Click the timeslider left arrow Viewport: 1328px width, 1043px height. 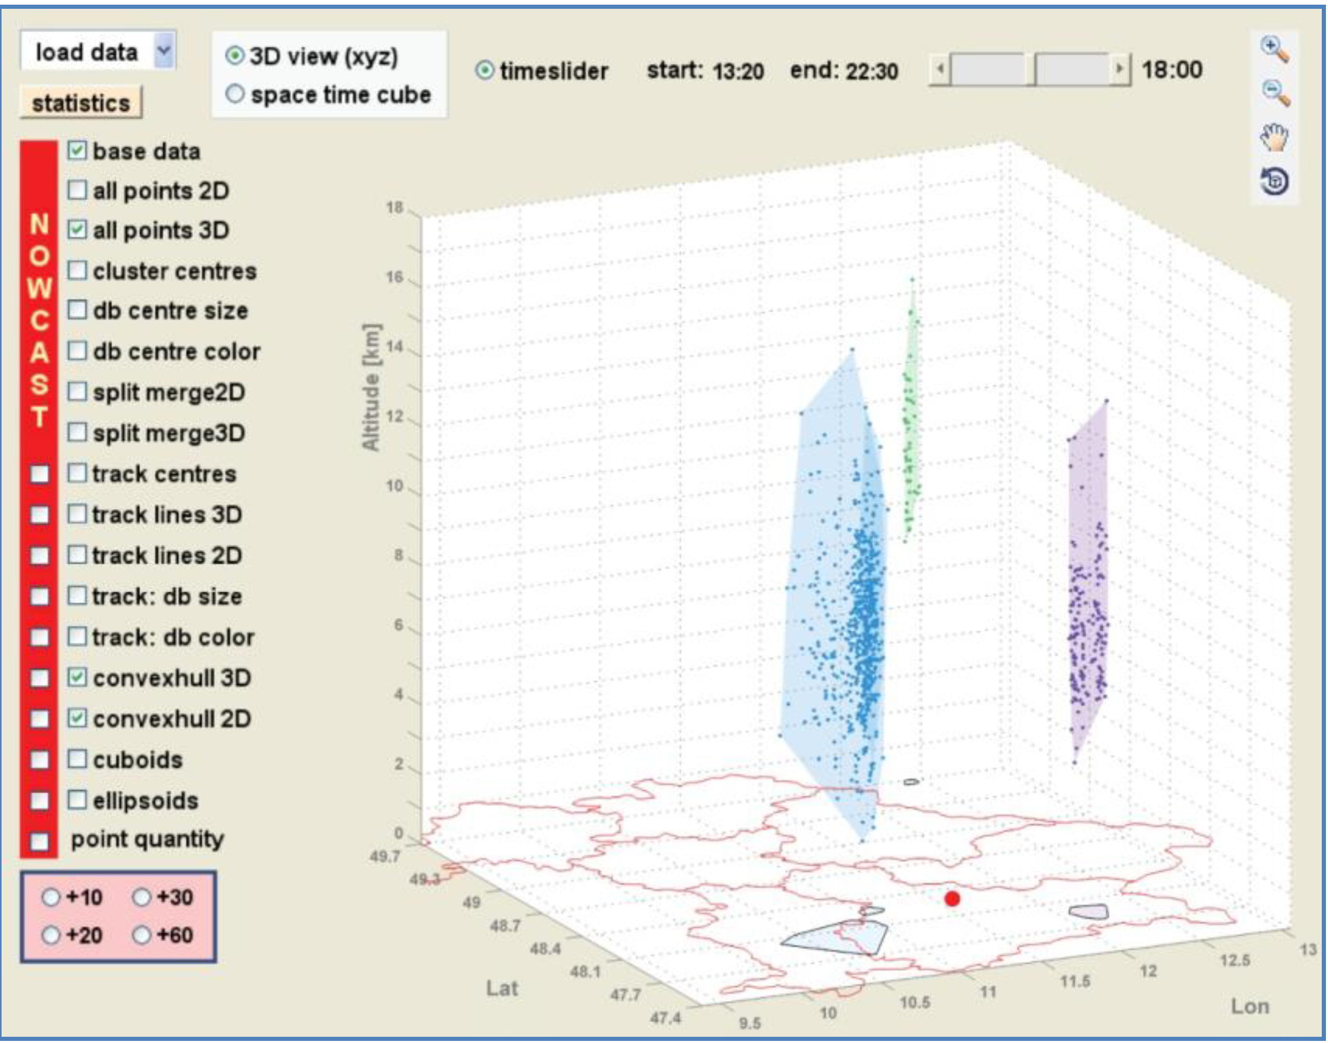tap(941, 69)
